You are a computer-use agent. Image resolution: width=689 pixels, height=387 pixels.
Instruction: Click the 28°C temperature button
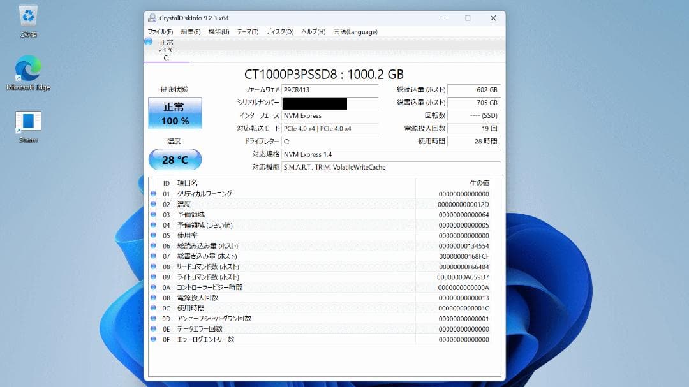click(x=175, y=159)
